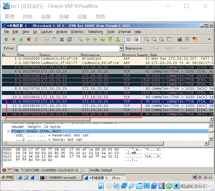Open the Telephony menu
The image size is (215, 191).
coord(95,32)
